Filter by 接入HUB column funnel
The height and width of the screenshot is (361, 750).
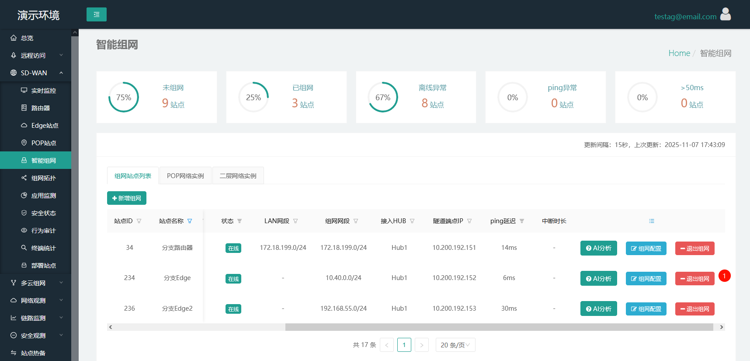[x=412, y=221]
